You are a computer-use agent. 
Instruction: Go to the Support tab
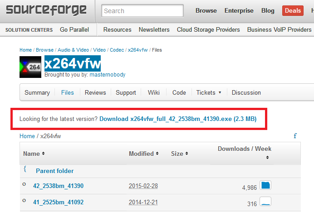126,92
